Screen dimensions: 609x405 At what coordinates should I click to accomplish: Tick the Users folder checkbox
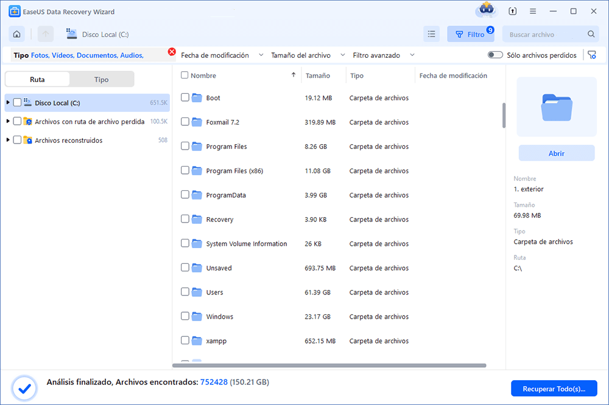point(185,292)
